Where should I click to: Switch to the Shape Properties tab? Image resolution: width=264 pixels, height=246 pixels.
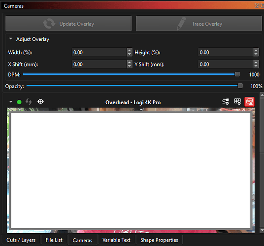pos(159,240)
